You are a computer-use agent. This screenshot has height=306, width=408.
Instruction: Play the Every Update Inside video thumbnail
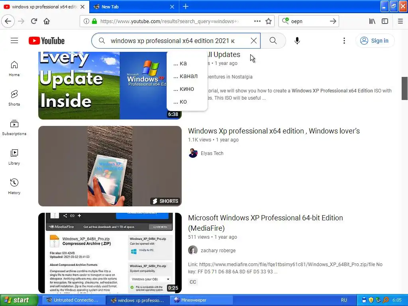coord(102,86)
